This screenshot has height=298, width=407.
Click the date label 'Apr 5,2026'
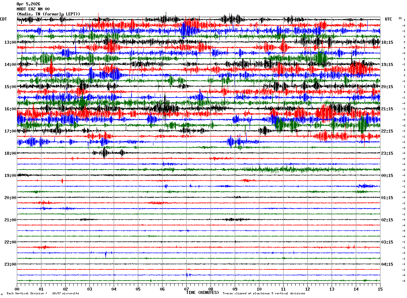point(28,4)
